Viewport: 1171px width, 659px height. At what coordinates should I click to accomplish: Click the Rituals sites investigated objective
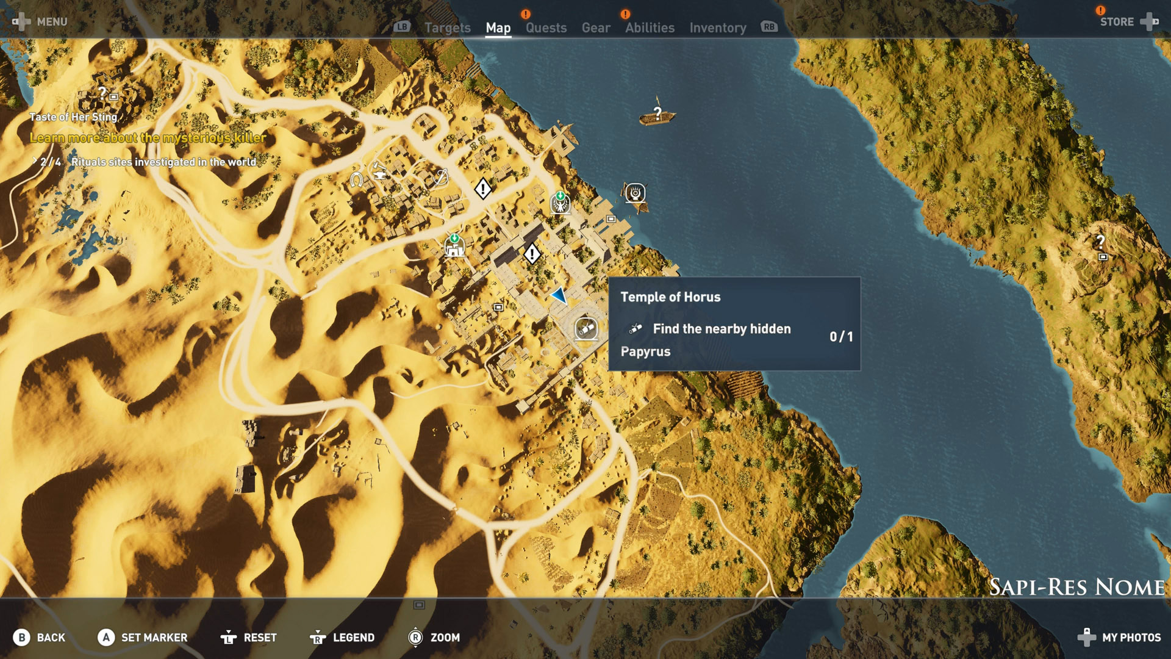click(163, 162)
